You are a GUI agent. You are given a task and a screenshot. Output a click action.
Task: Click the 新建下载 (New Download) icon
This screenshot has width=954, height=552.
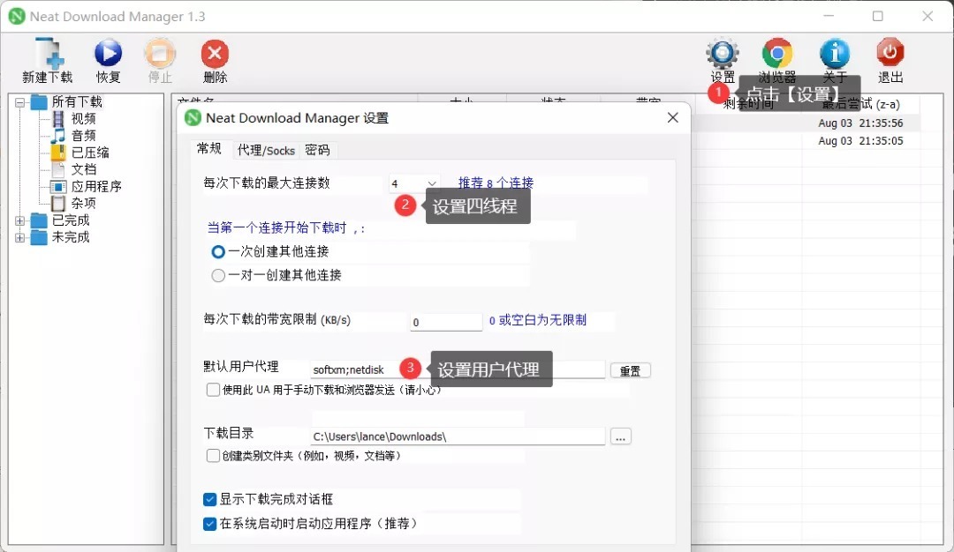click(x=49, y=53)
